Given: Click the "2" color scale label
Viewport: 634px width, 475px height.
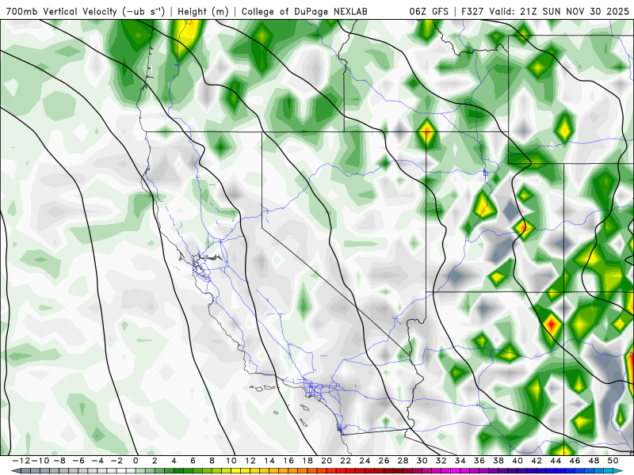Looking at the screenshot, I should (x=155, y=461).
